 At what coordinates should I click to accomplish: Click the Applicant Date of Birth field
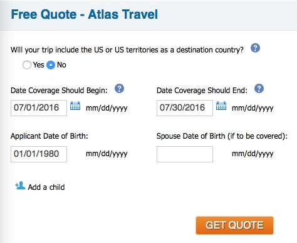click(39, 154)
